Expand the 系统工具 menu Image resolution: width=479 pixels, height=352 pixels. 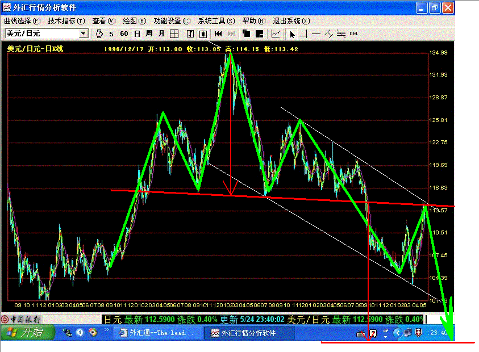point(216,21)
